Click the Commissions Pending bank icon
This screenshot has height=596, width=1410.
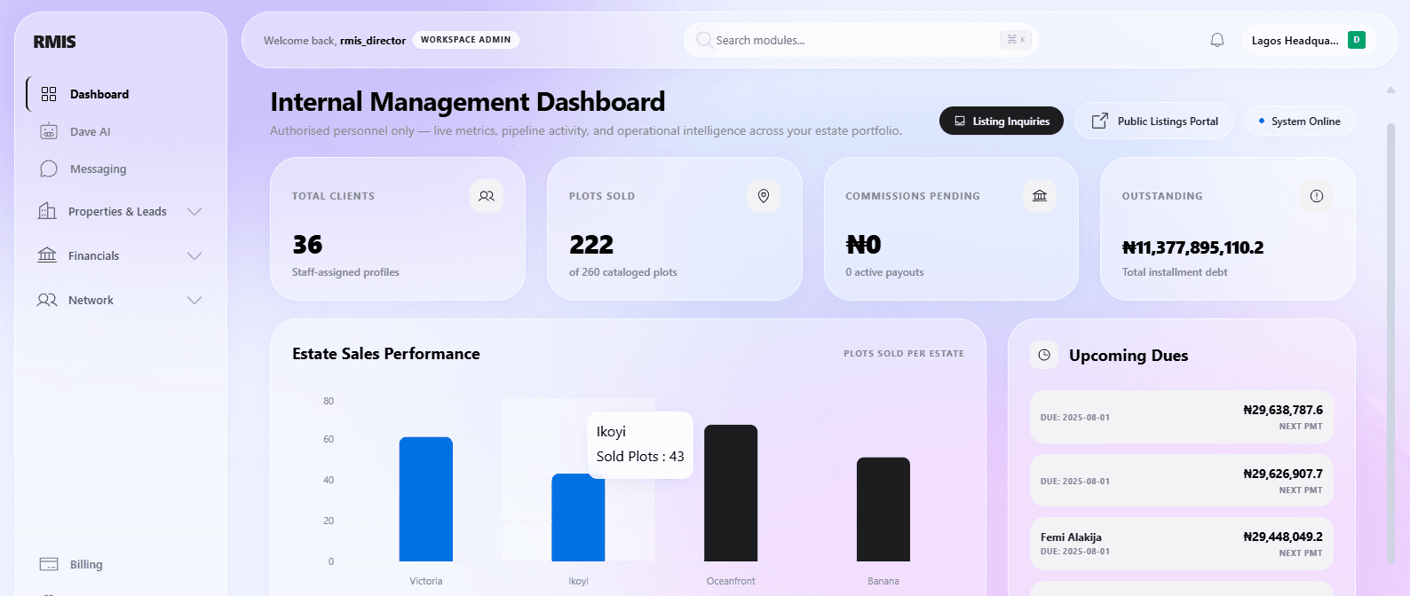1040,196
